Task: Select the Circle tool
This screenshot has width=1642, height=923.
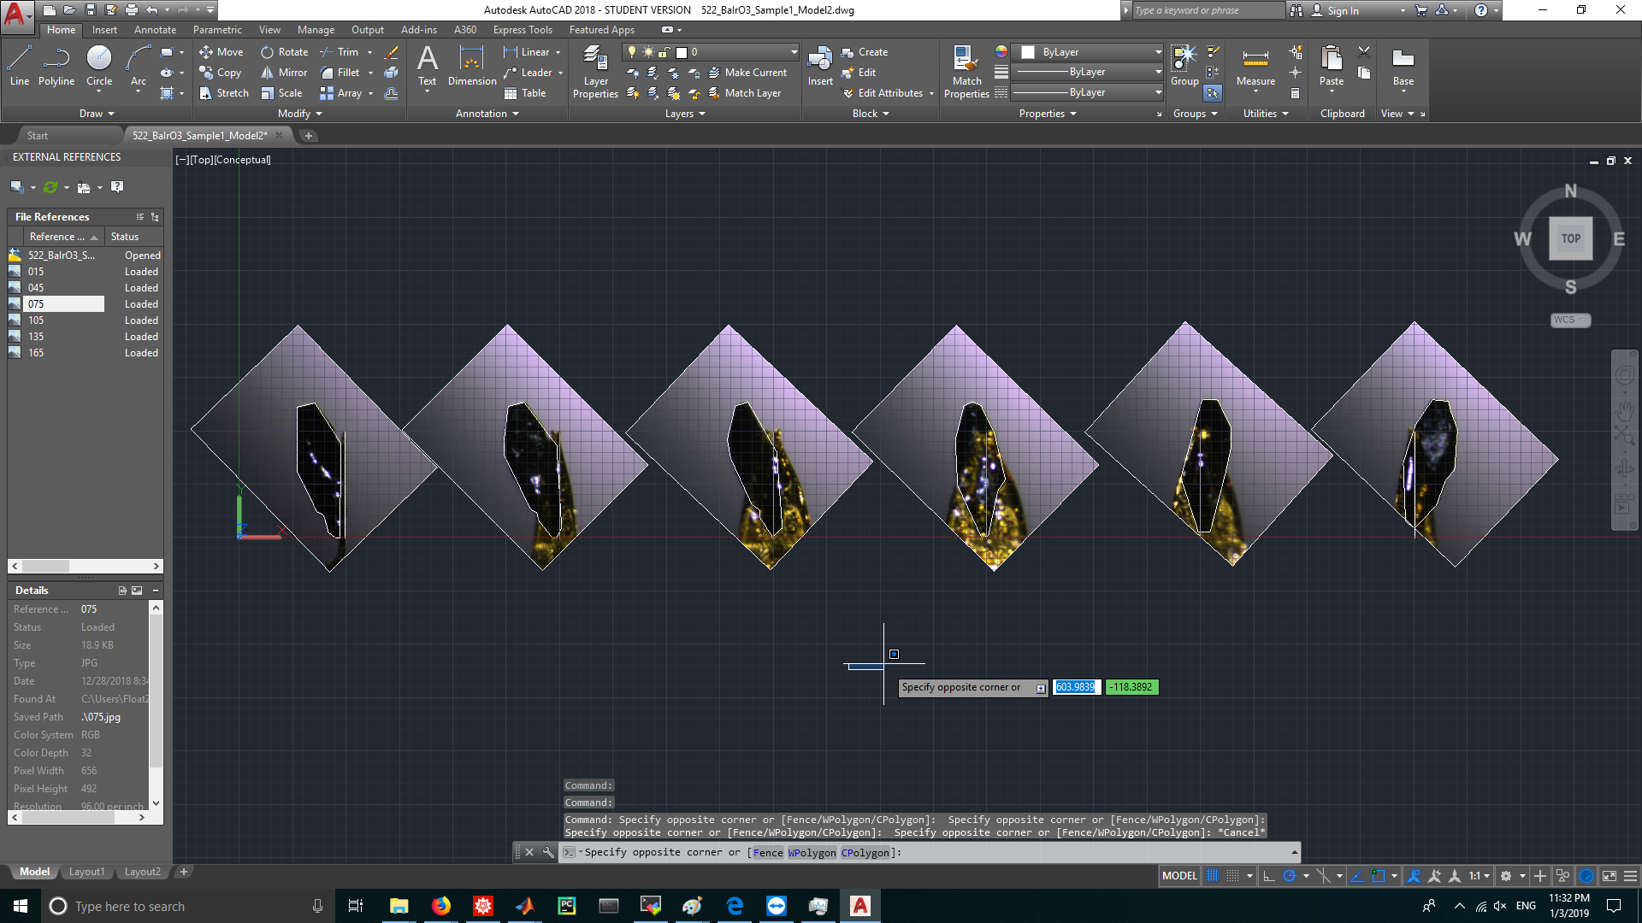Action: [99, 67]
